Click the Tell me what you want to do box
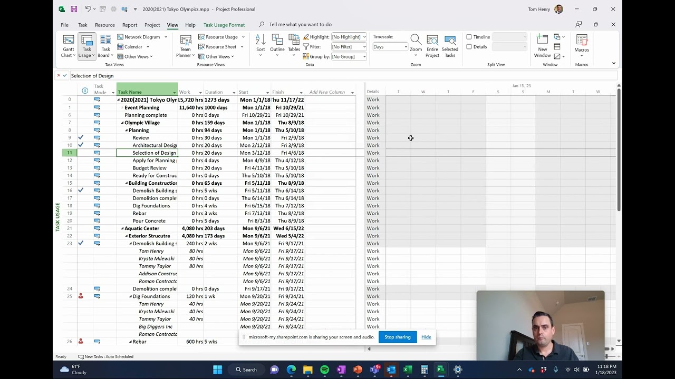Screen dimensions: 675x379 tap(300, 25)
